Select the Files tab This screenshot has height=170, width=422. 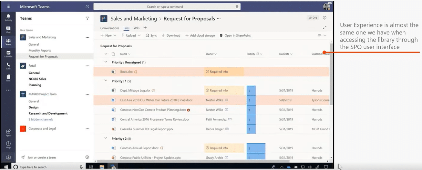[126, 28]
